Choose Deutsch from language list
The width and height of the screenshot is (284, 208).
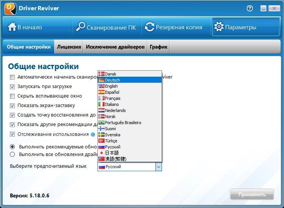click(130, 80)
